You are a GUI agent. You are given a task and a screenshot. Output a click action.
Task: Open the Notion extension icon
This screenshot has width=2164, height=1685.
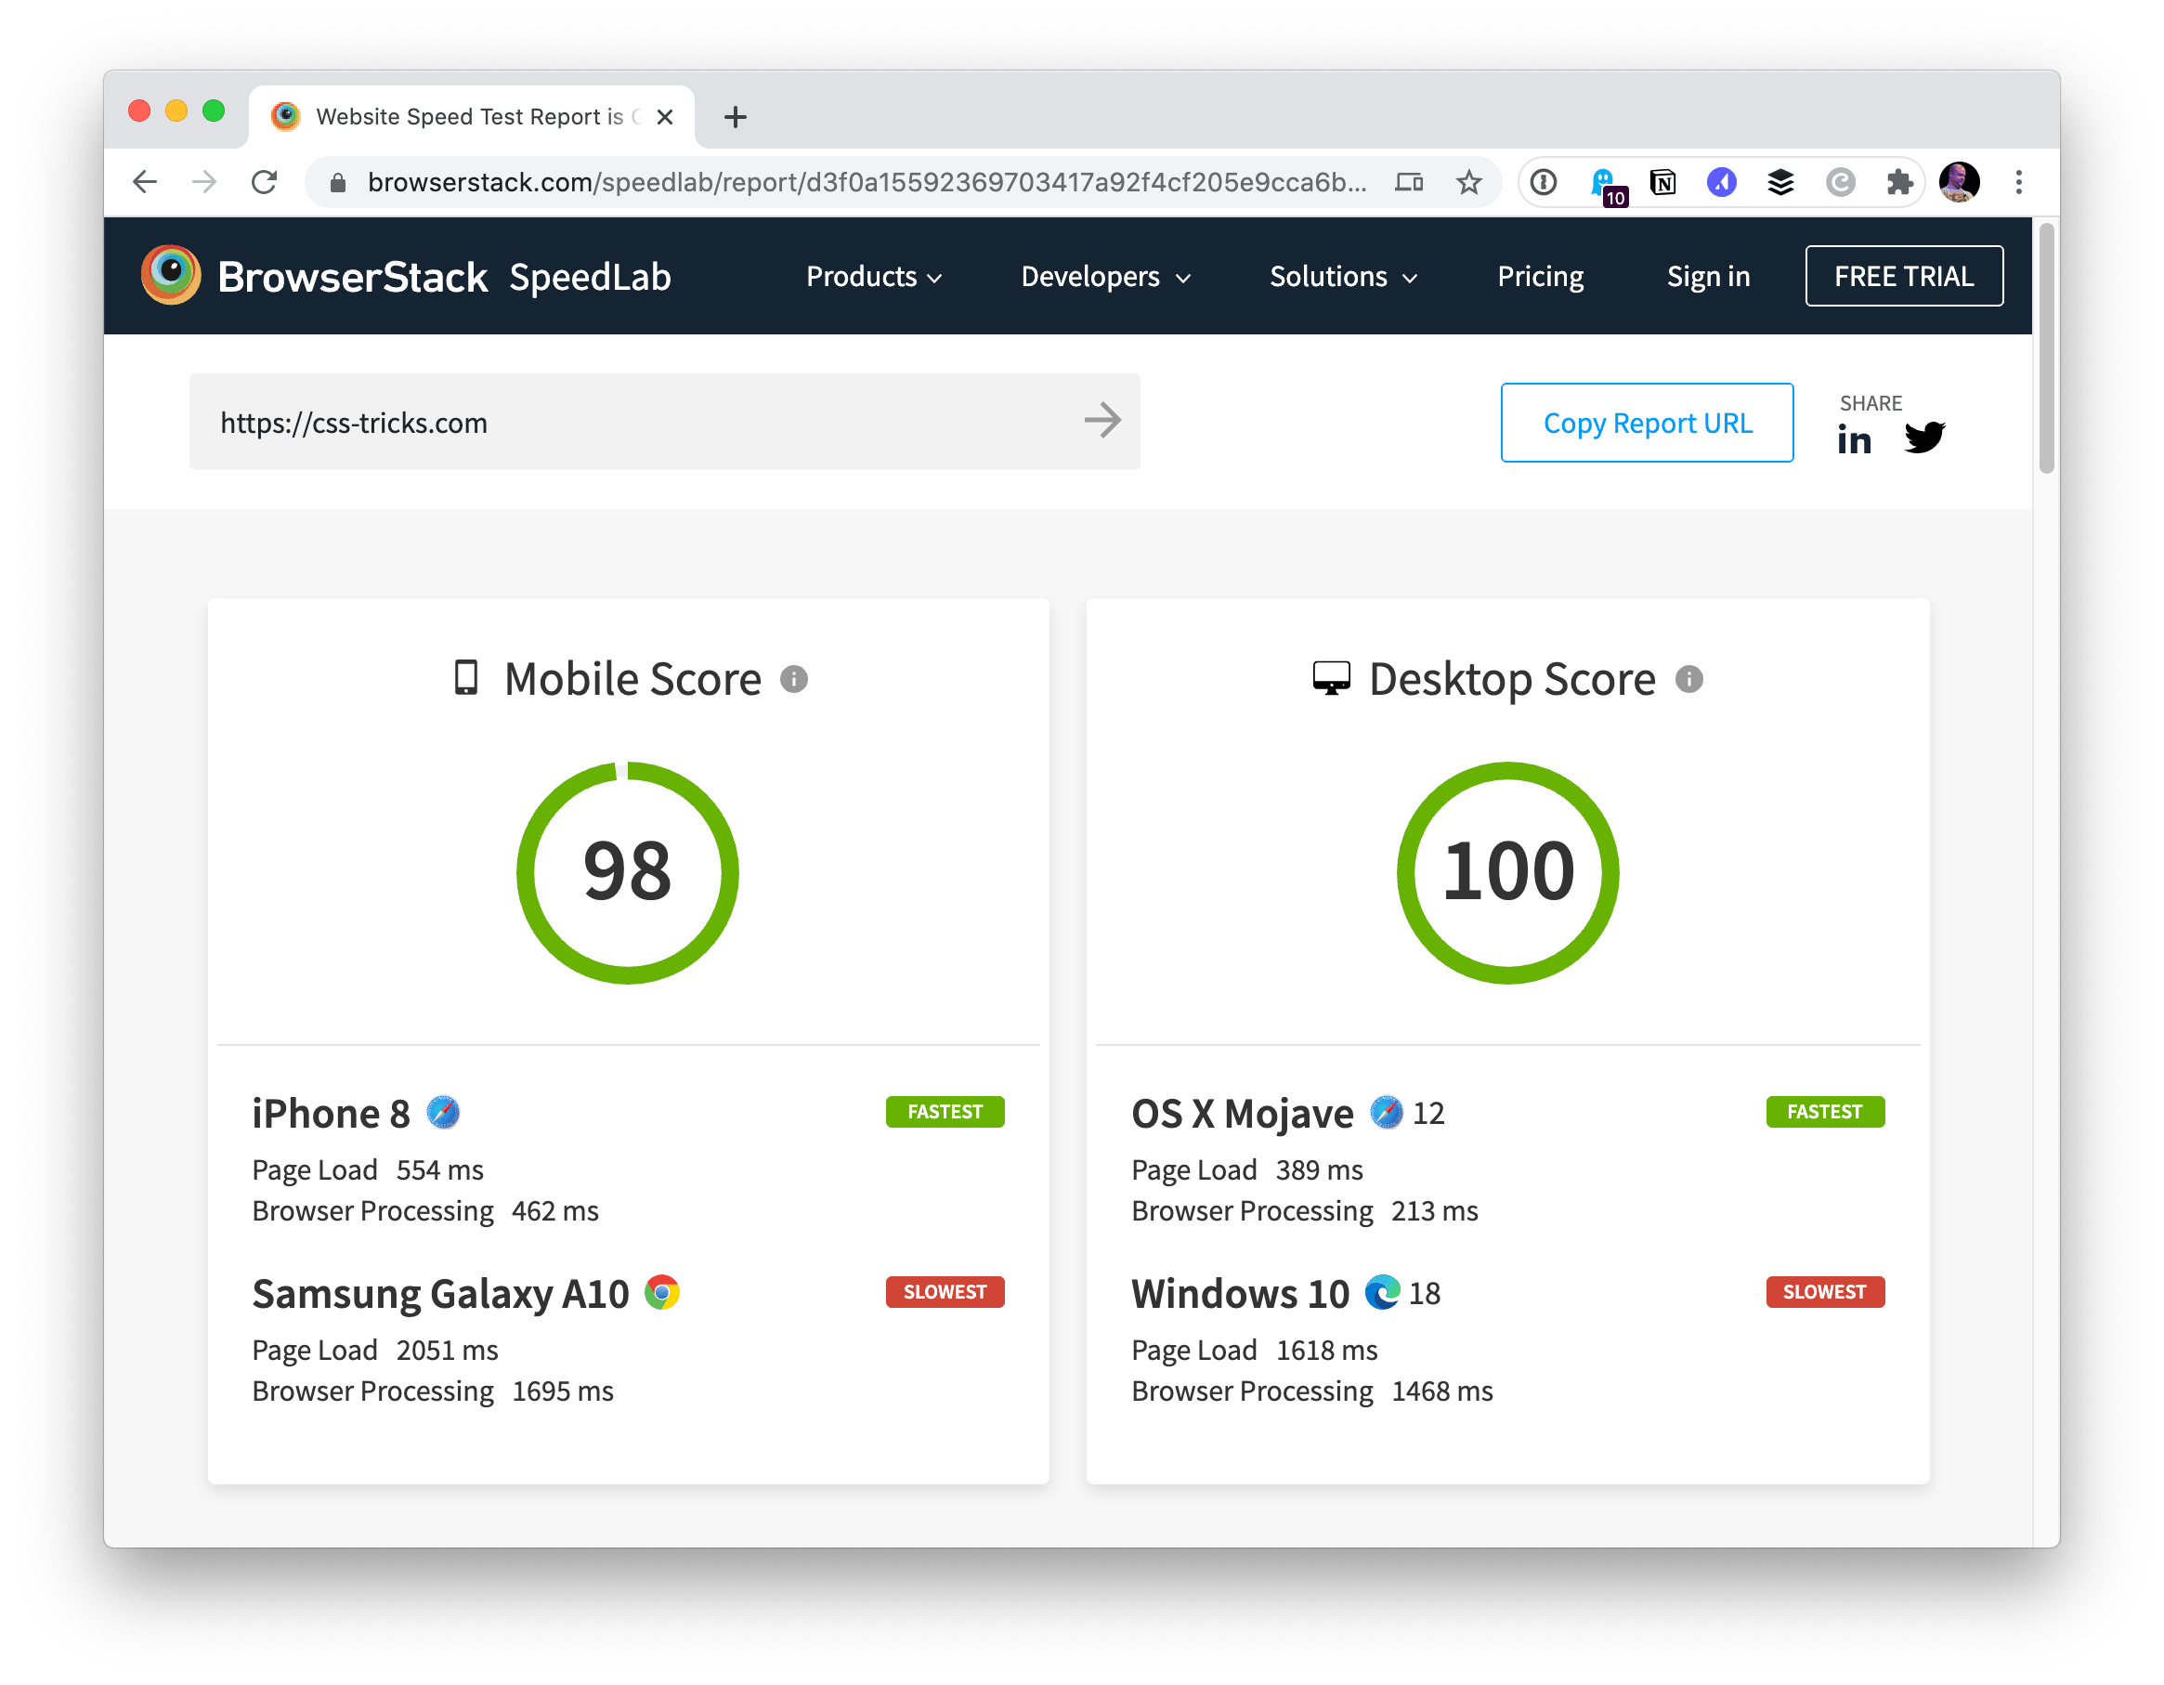[x=1662, y=182]
